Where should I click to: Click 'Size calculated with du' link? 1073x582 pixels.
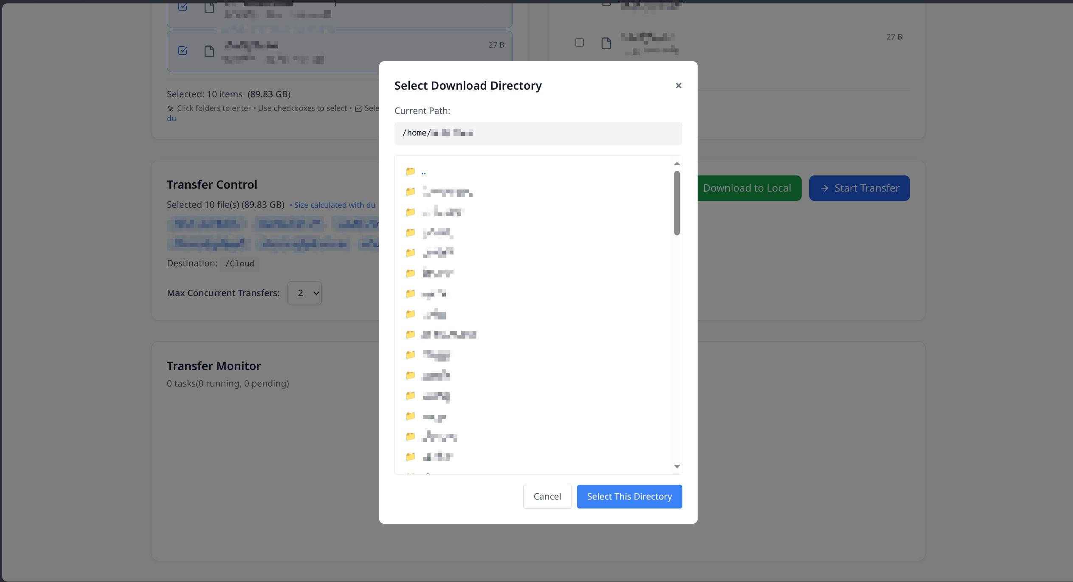coord(334,205)
